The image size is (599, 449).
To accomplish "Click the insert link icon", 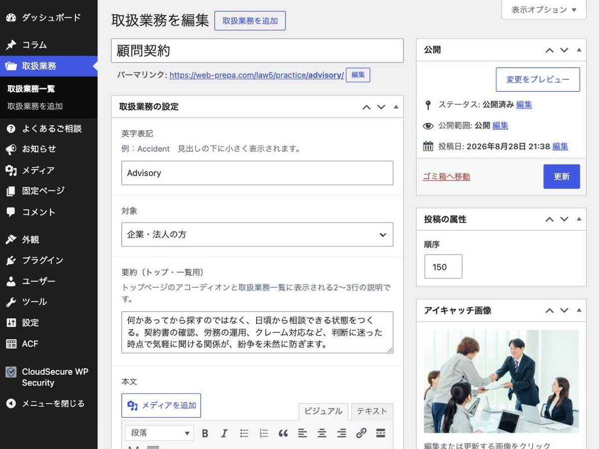I will (x=361, y=433).
